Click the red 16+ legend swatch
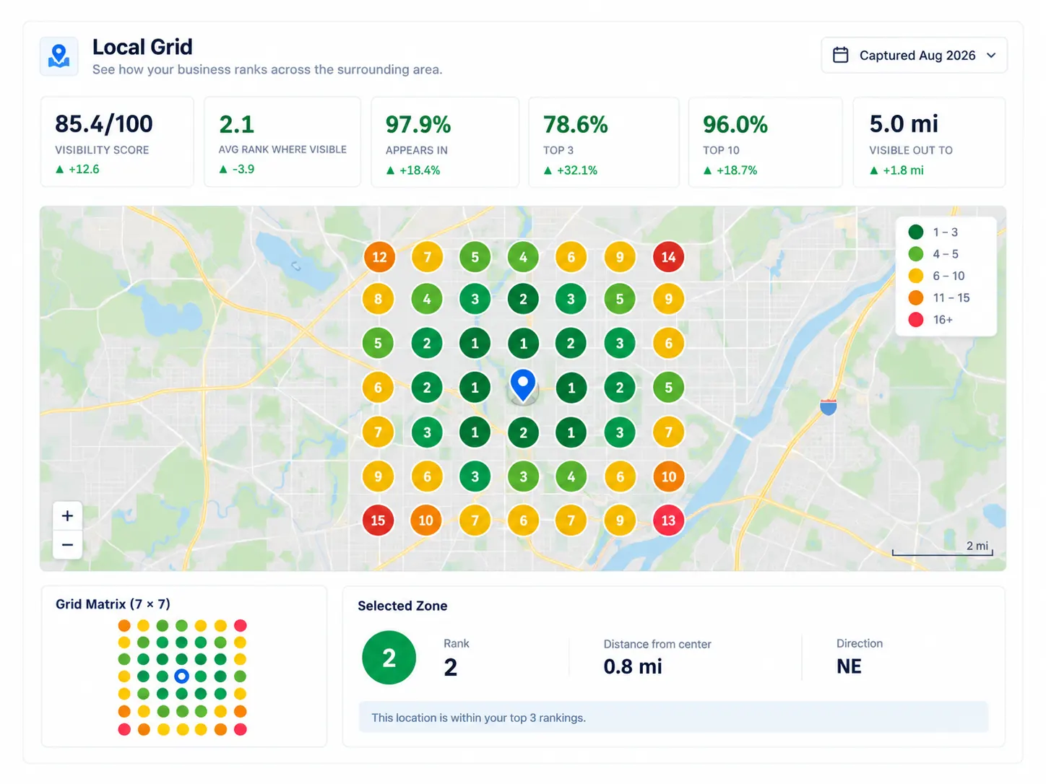This screenshot has height=784, width=1046. click(916, 319)
